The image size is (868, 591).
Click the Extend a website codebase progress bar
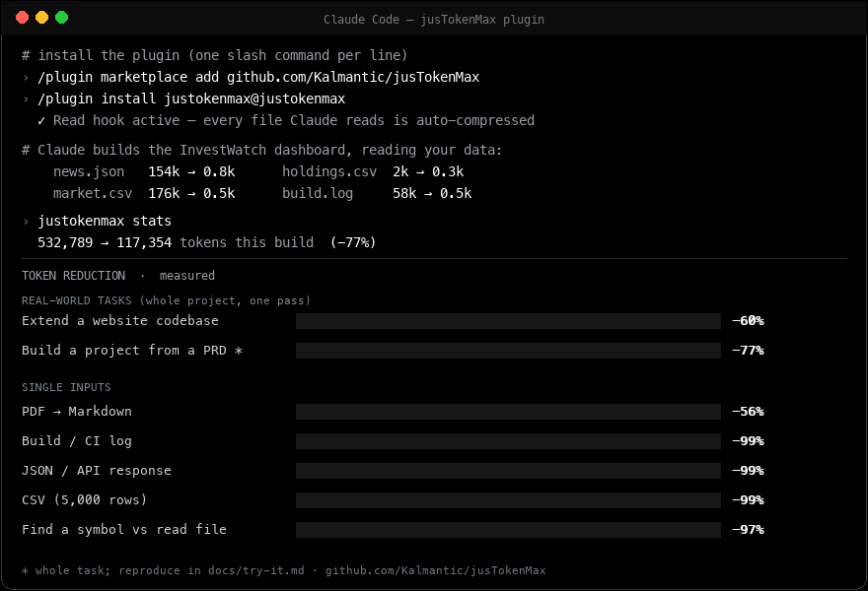tap(508, 321)
